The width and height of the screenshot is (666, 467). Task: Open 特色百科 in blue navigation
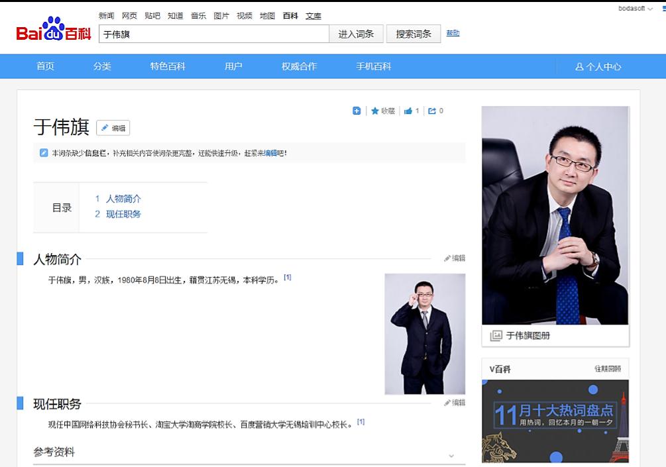click(168, 66)
